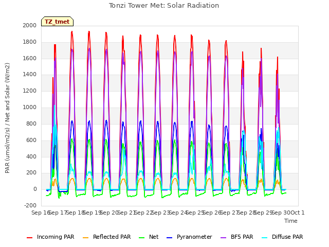This screenshot has width=329, height=247.
Task: Click the 200 y-axis tick label
Action: coord(31,173)
